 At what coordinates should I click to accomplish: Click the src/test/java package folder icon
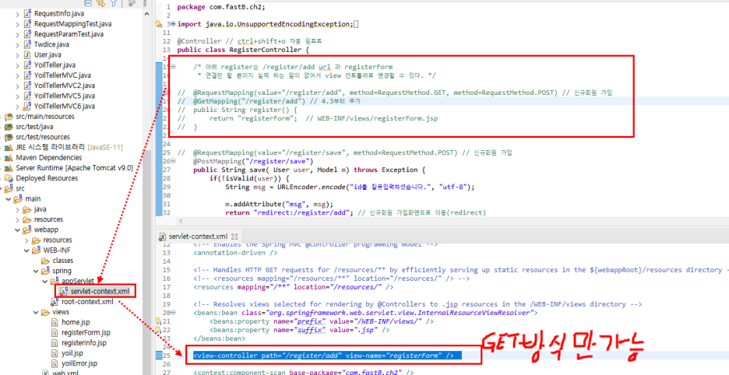[9, 126]
